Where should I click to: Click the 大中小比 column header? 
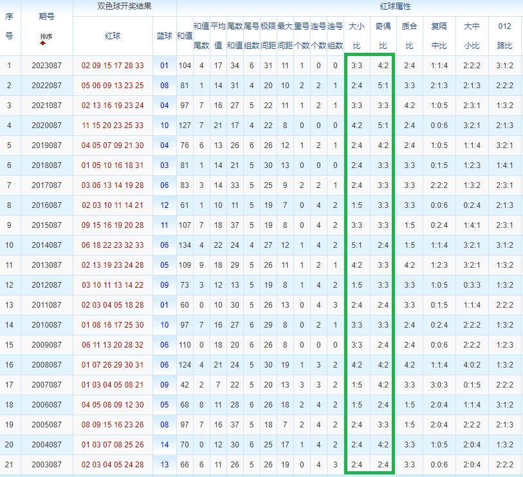(x=472, y=35)
